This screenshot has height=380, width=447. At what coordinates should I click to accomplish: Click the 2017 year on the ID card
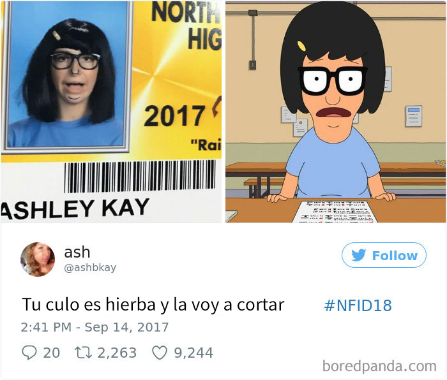174,115
